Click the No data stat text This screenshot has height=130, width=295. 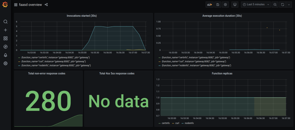[x=119, y=101]
